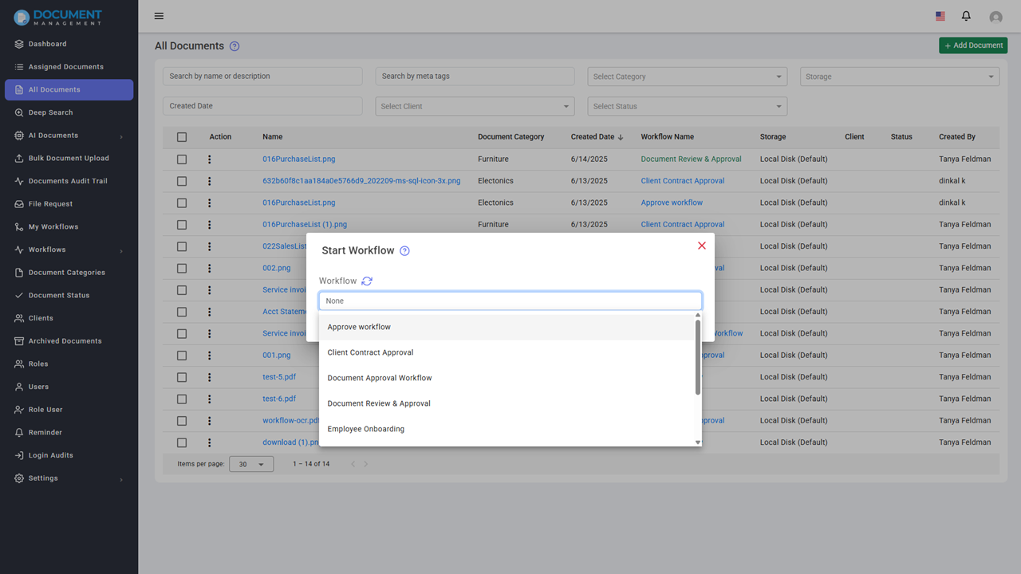
Task: Toggle the select-all checkbox in table header
Action: 182,137
